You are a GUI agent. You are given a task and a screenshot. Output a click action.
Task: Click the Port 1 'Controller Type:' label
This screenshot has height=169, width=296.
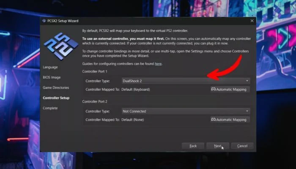point(98,81)
